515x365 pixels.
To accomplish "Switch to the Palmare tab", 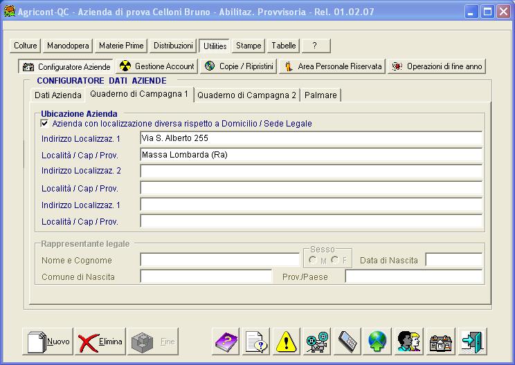I will pyautogui.click(x=320, y=95).
